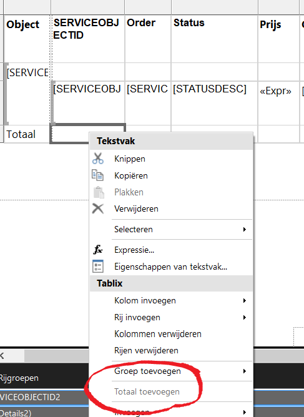Expand the Groep toevoegen submenu arrow

[245, 371]
